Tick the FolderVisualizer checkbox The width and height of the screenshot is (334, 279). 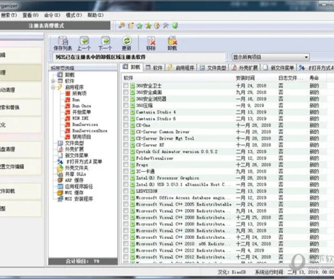[x=126, y=158]
